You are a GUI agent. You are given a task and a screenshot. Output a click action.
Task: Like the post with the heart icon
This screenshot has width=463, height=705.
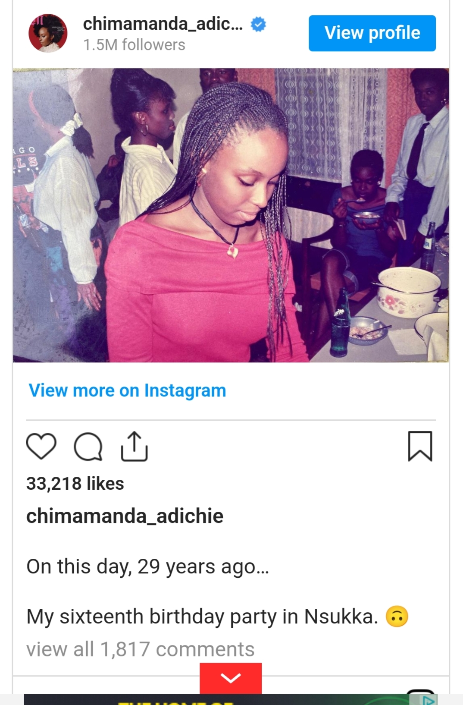(41, 446)
